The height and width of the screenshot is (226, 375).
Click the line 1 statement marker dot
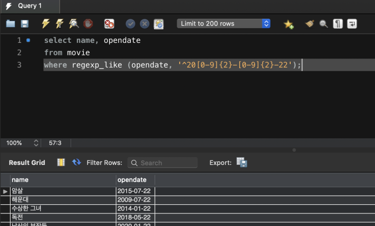[x=28, y=40]
